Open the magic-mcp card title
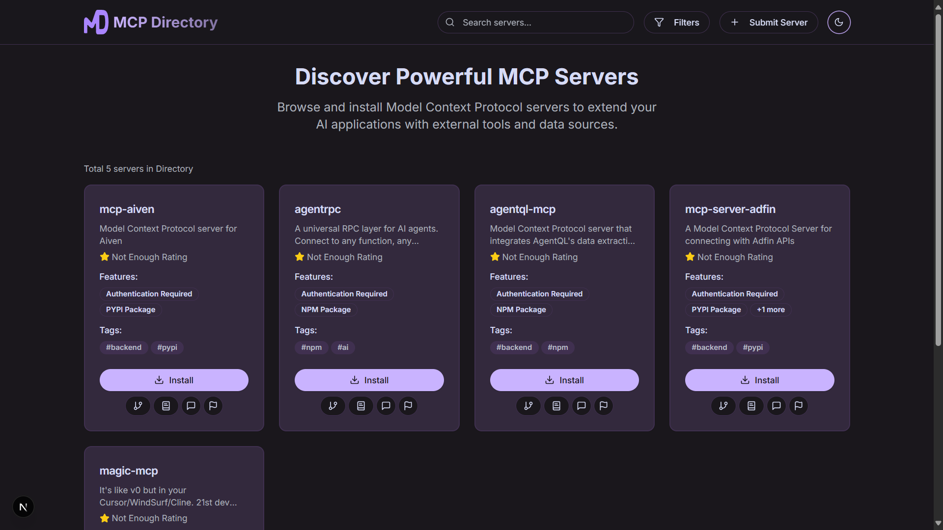The image size is (943, 530). 129,471
